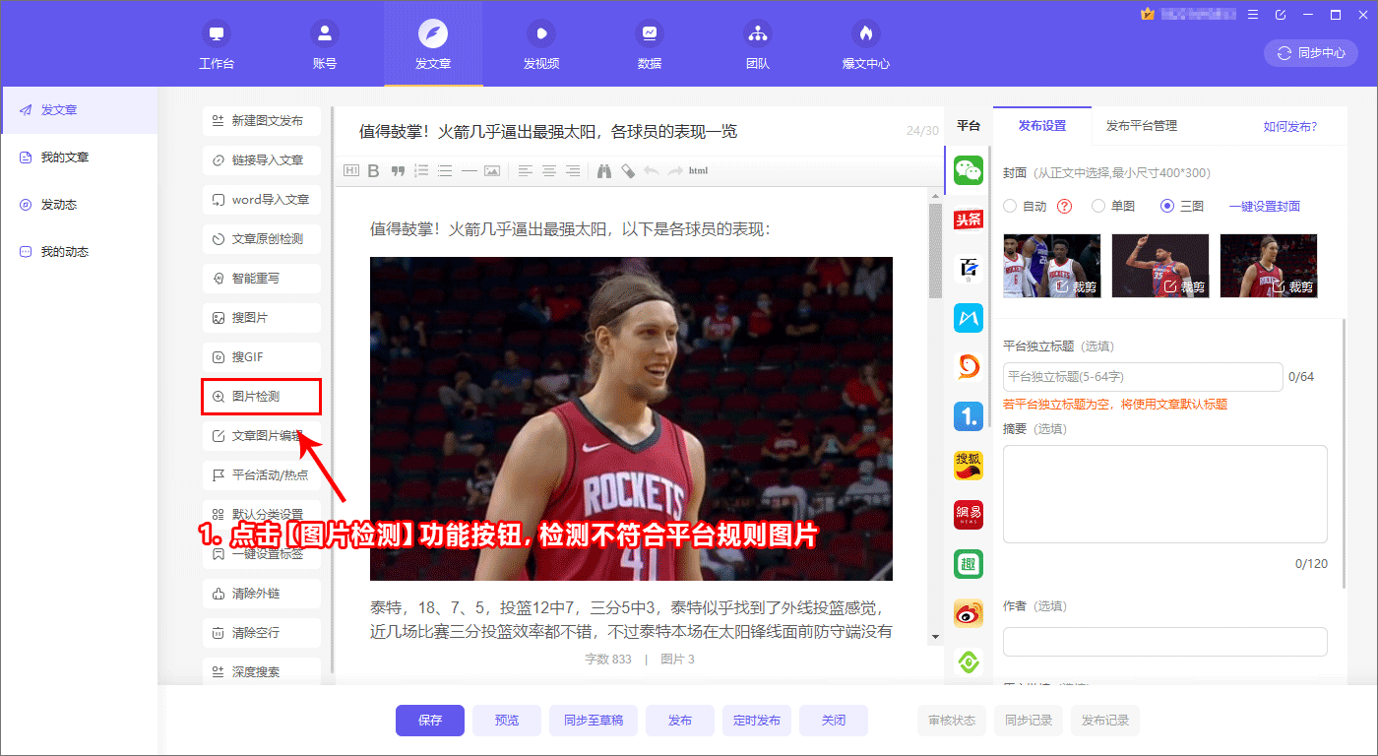Insert a blockquote in the editor
Image resolution: width=1378 pixels, height=756 pixels.
[398, 170]
